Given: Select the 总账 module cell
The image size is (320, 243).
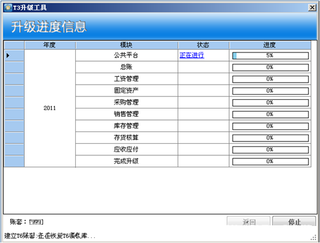Looking at the screenshot, I should [126, 67].
